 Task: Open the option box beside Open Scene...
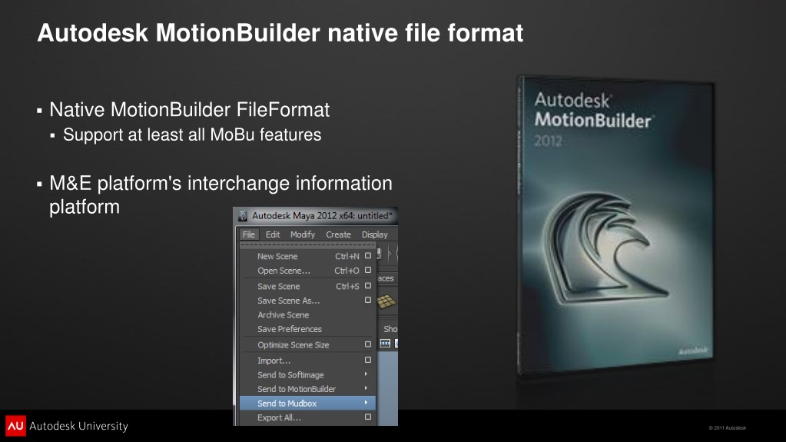[x=368, y=270]
